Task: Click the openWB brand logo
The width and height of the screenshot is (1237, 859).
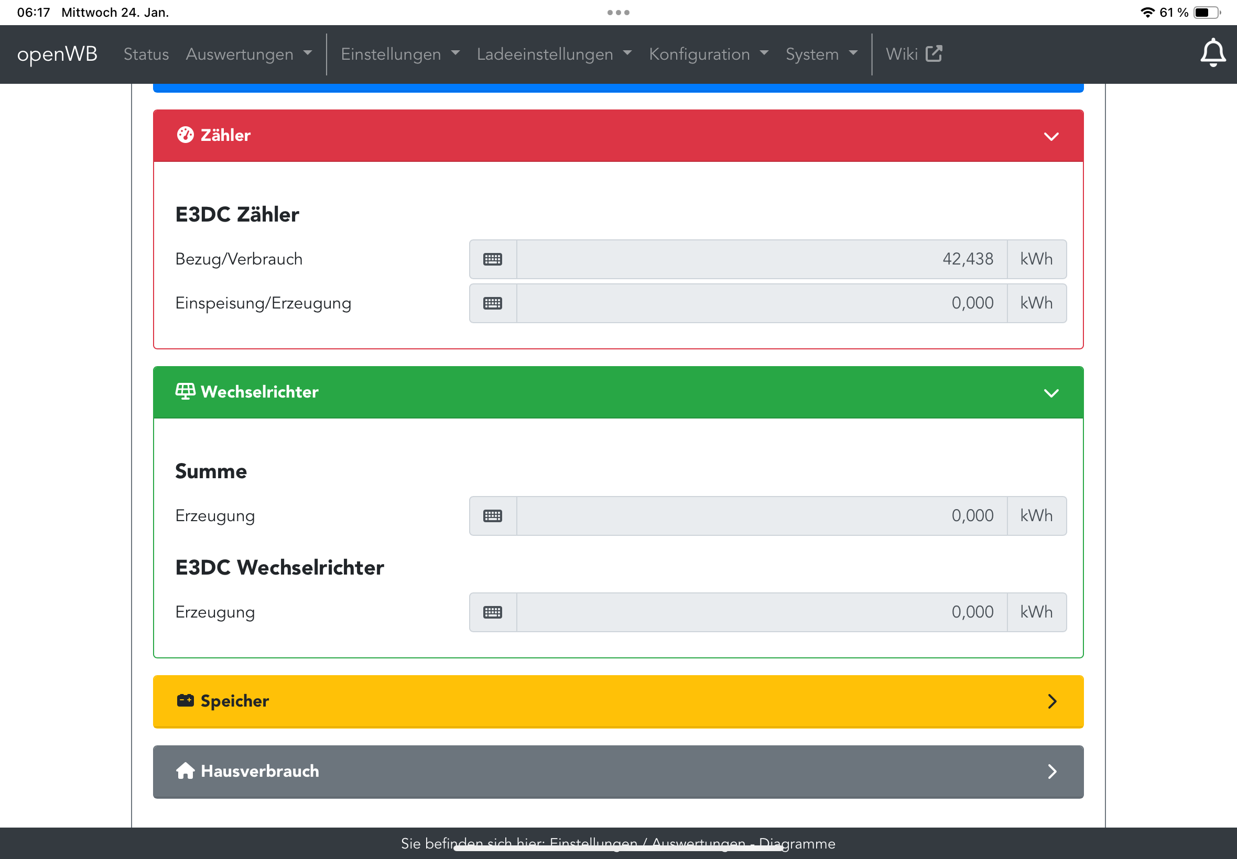Action: coord(57,54)
